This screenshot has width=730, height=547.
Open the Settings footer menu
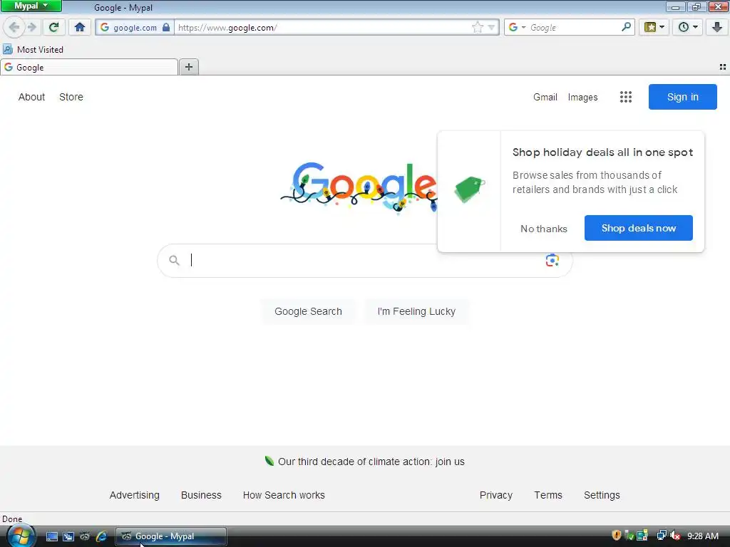(x=602, y=495)
